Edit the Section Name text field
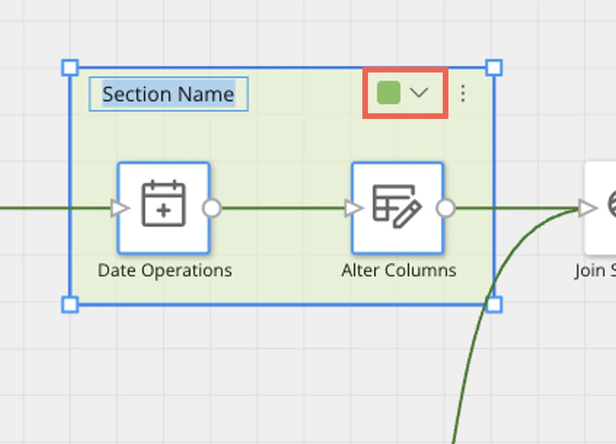The width and height of the screenshot is (616, 444). (169, 95)
